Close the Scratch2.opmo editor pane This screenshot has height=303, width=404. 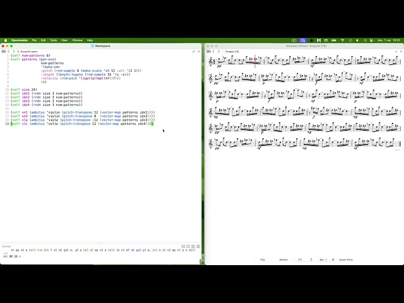[199, 52]
